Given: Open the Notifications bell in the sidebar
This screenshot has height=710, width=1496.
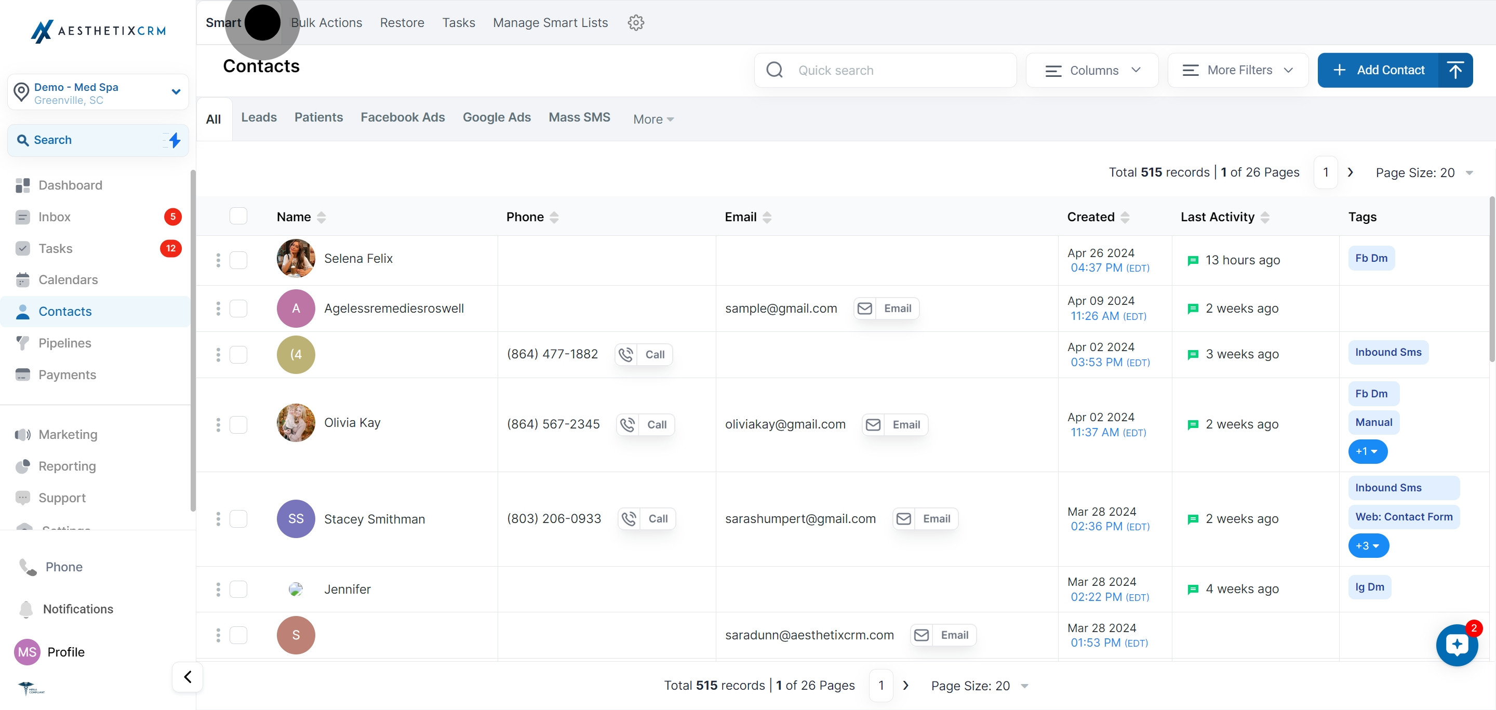Looking at the screenshot, I should [x=26, y=609].
